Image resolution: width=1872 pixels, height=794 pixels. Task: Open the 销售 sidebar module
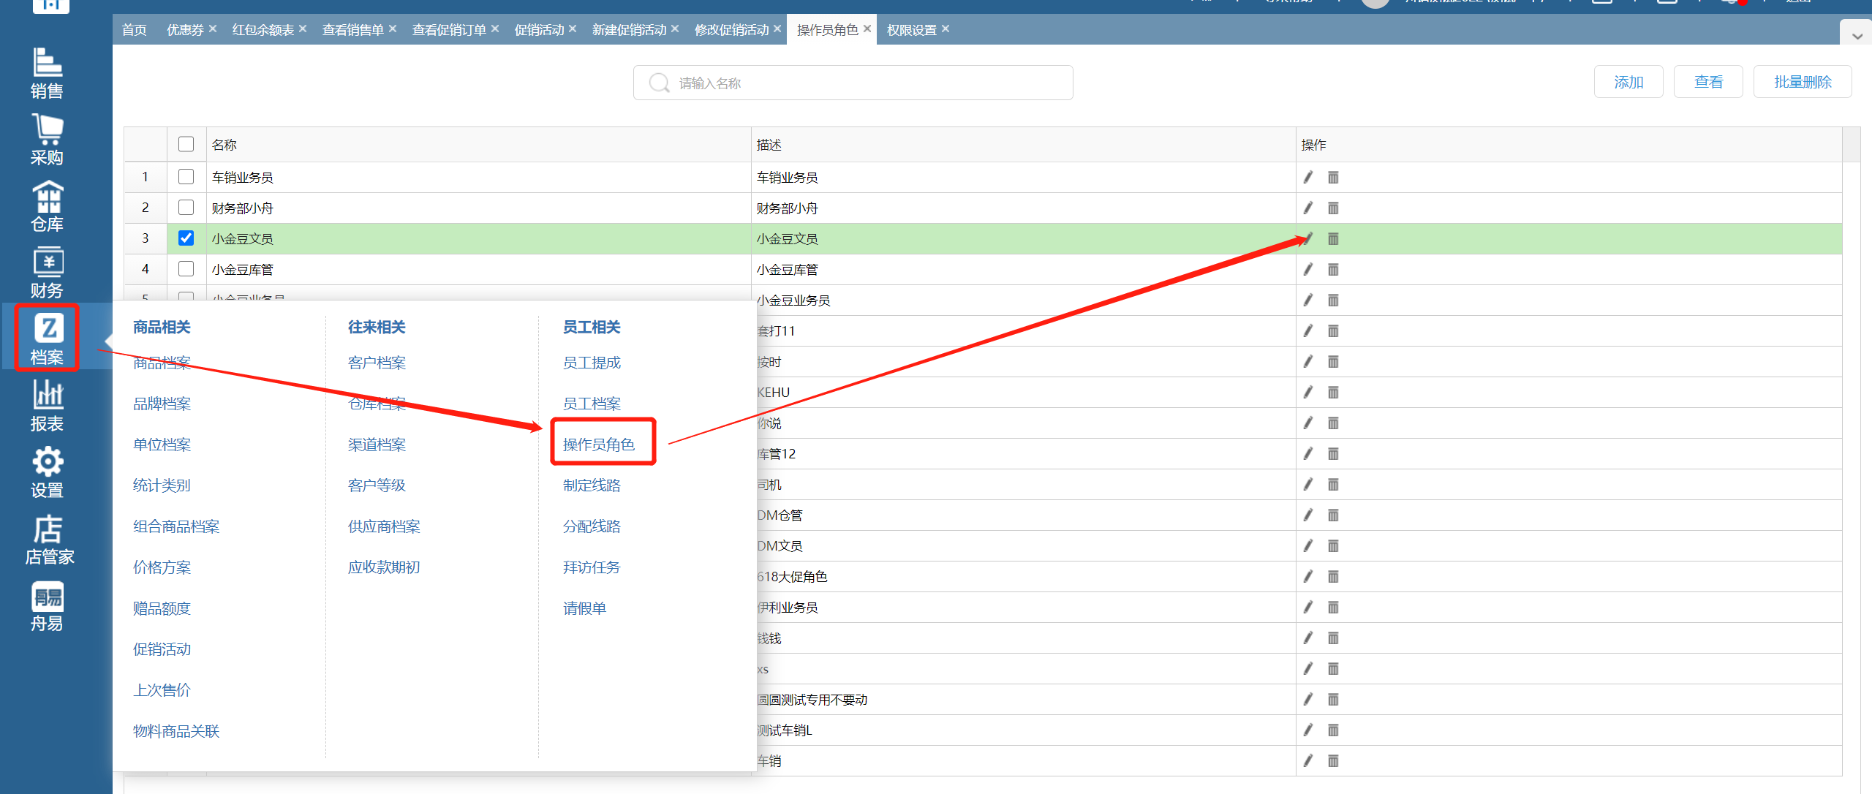point(47,73)
